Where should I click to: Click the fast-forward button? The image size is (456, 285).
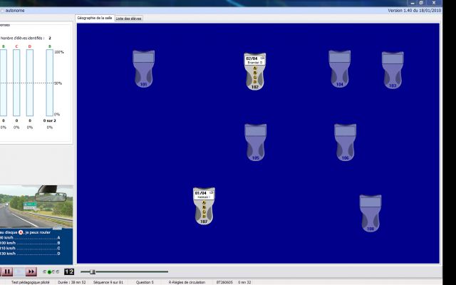pyautogui.click(x=31, y=271)
